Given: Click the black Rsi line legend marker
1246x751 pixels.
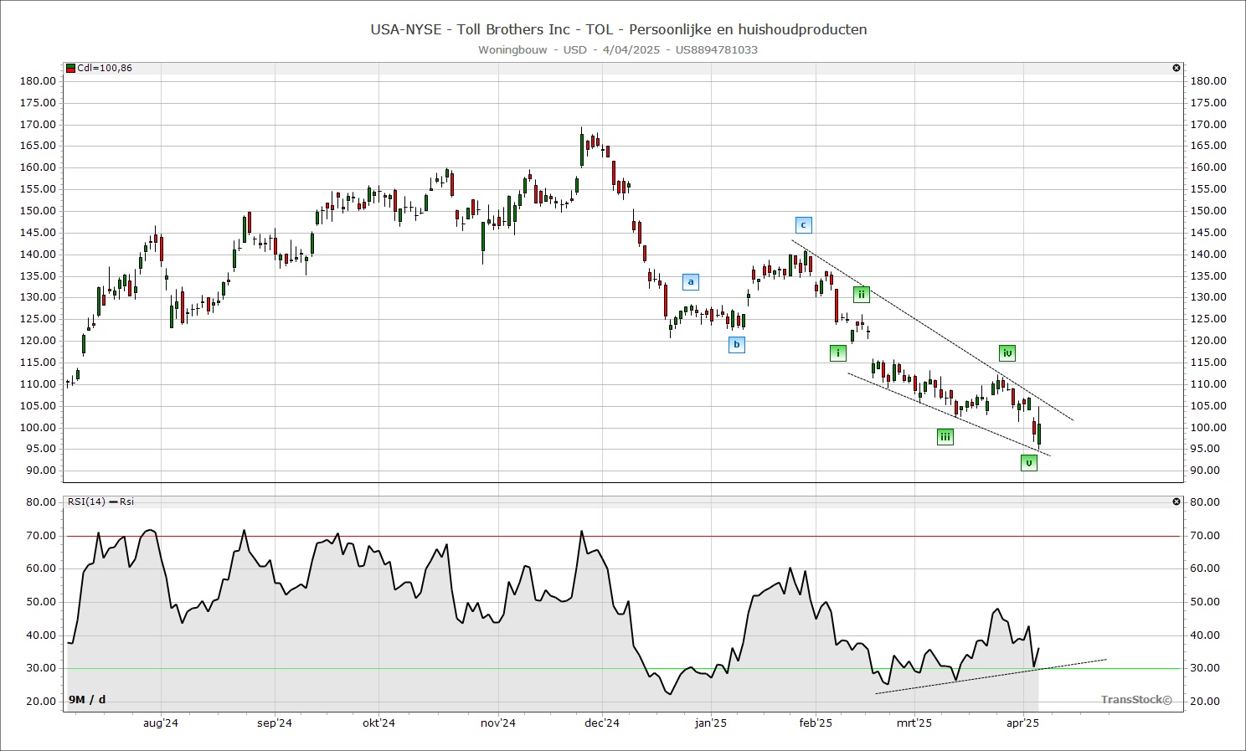Looking at the screenshot, I should point(114,502).
